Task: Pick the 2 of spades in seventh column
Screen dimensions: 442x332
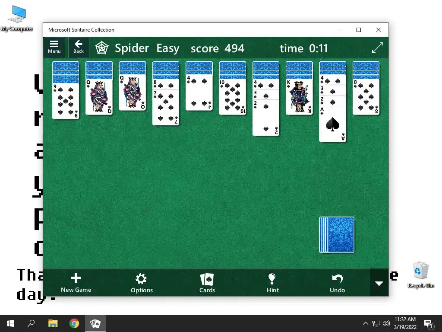Action: (x=266, y=118)
